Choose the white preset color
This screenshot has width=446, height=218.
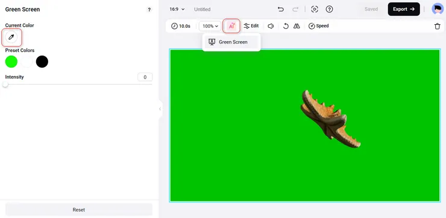(27, 62)
